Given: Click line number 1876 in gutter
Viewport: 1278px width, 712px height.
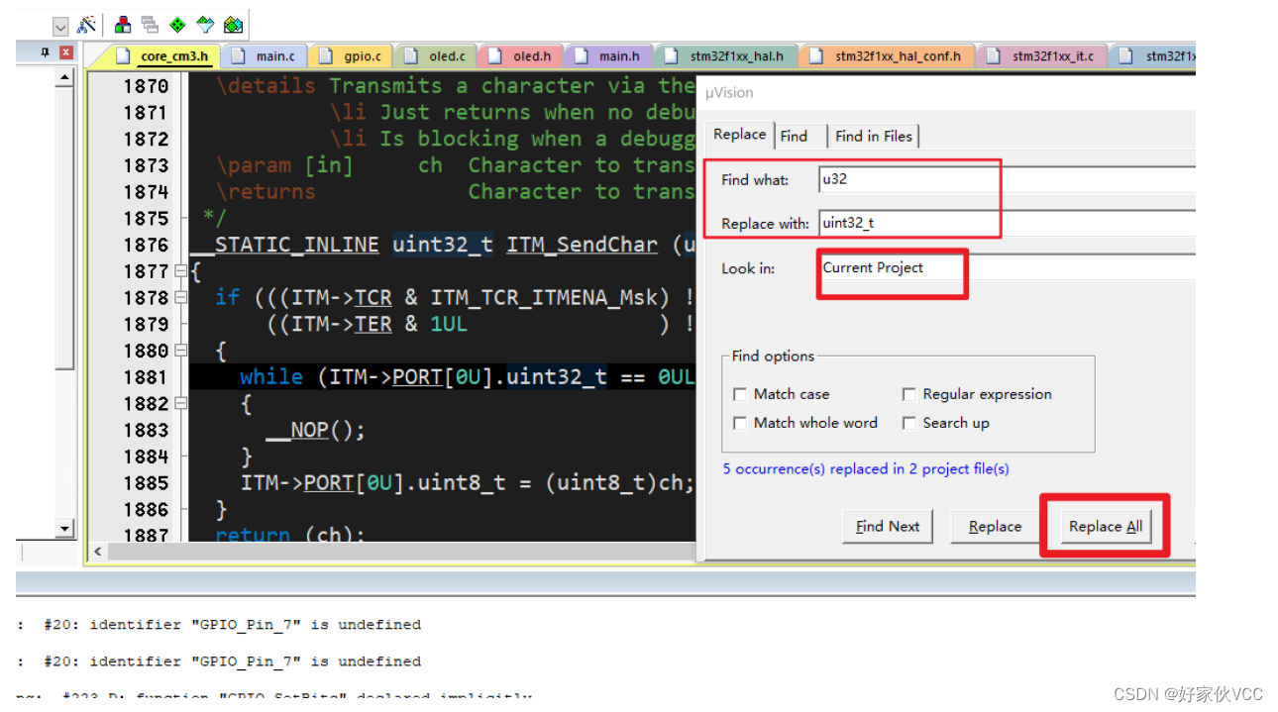Looking at the screenshot, I should point(146,245).
